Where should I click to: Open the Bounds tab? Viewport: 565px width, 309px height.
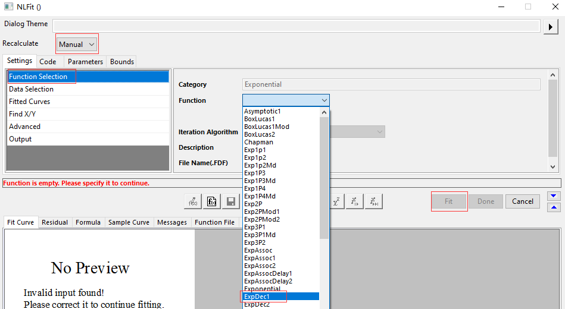tap(122, 62)
